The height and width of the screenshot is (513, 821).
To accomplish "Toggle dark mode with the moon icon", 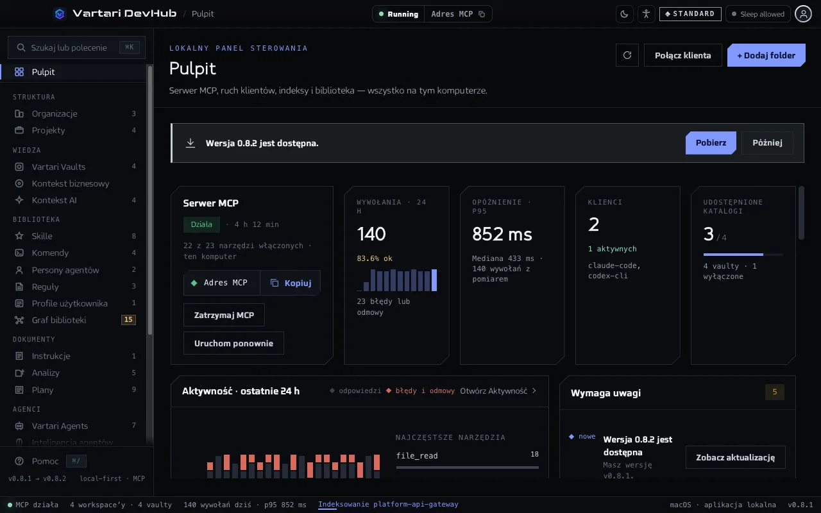I will coord(625,13).
